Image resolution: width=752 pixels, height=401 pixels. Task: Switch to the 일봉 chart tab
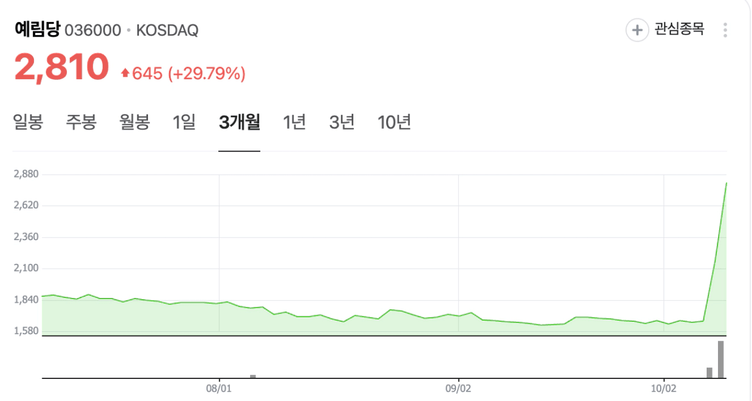(x=28, y=123)
